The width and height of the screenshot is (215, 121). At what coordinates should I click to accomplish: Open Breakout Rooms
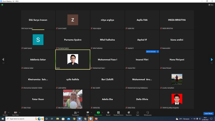pyautogui.click(x=119, y=113)
